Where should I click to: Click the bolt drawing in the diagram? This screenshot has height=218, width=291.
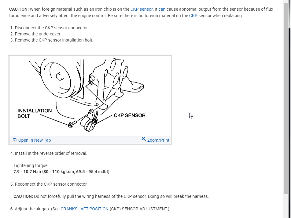tap(71, 124)
